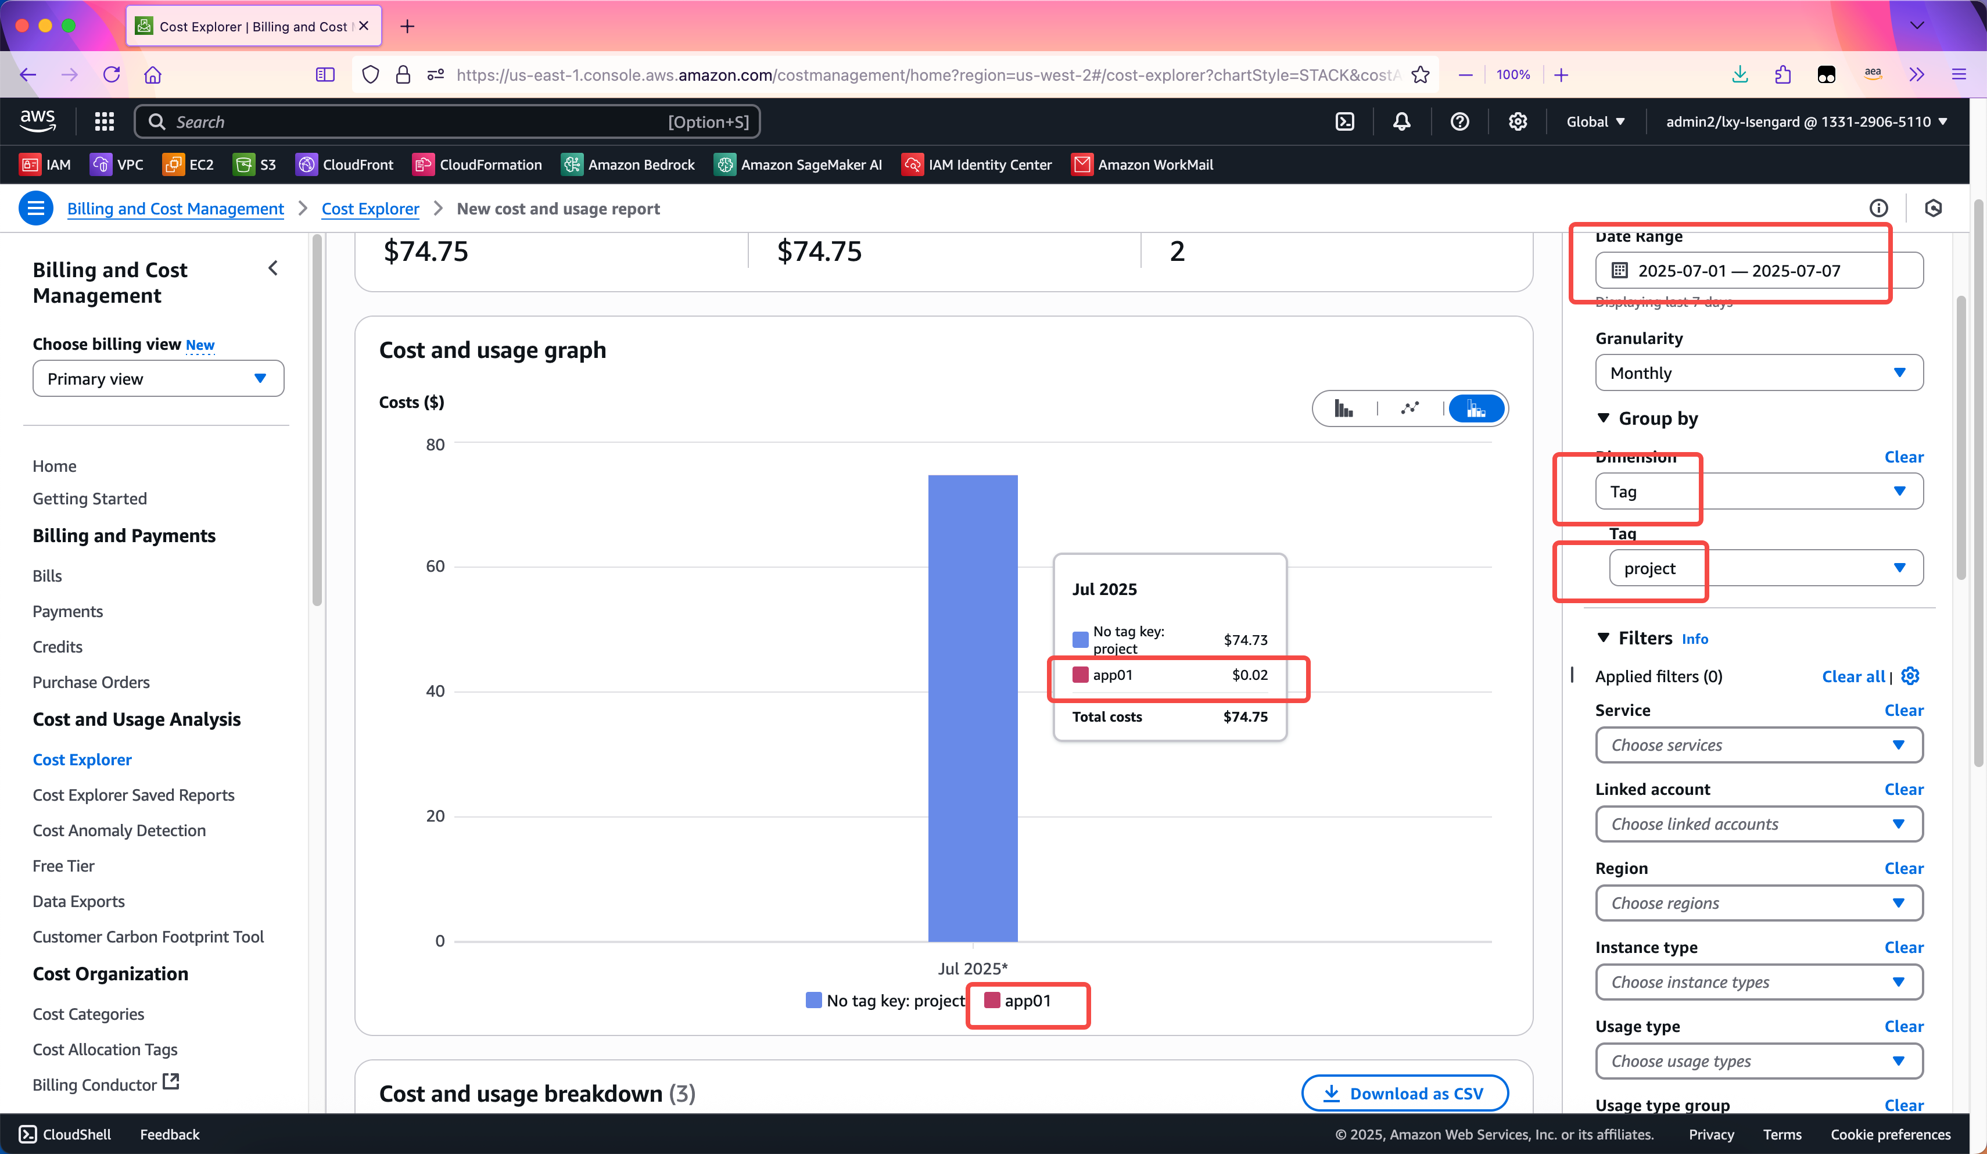Clear the Group by Dimension
Viewport: 1987px width, 1154px height.
1903,457
